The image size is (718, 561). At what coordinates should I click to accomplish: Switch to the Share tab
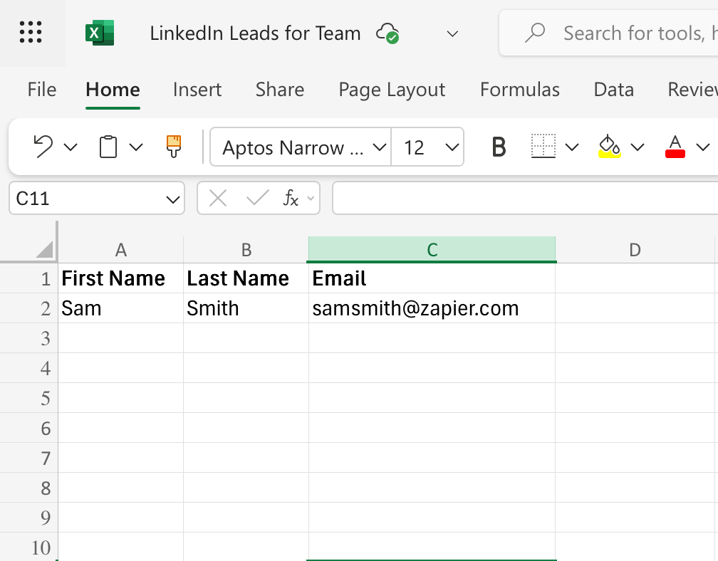[x=280, y=90]
